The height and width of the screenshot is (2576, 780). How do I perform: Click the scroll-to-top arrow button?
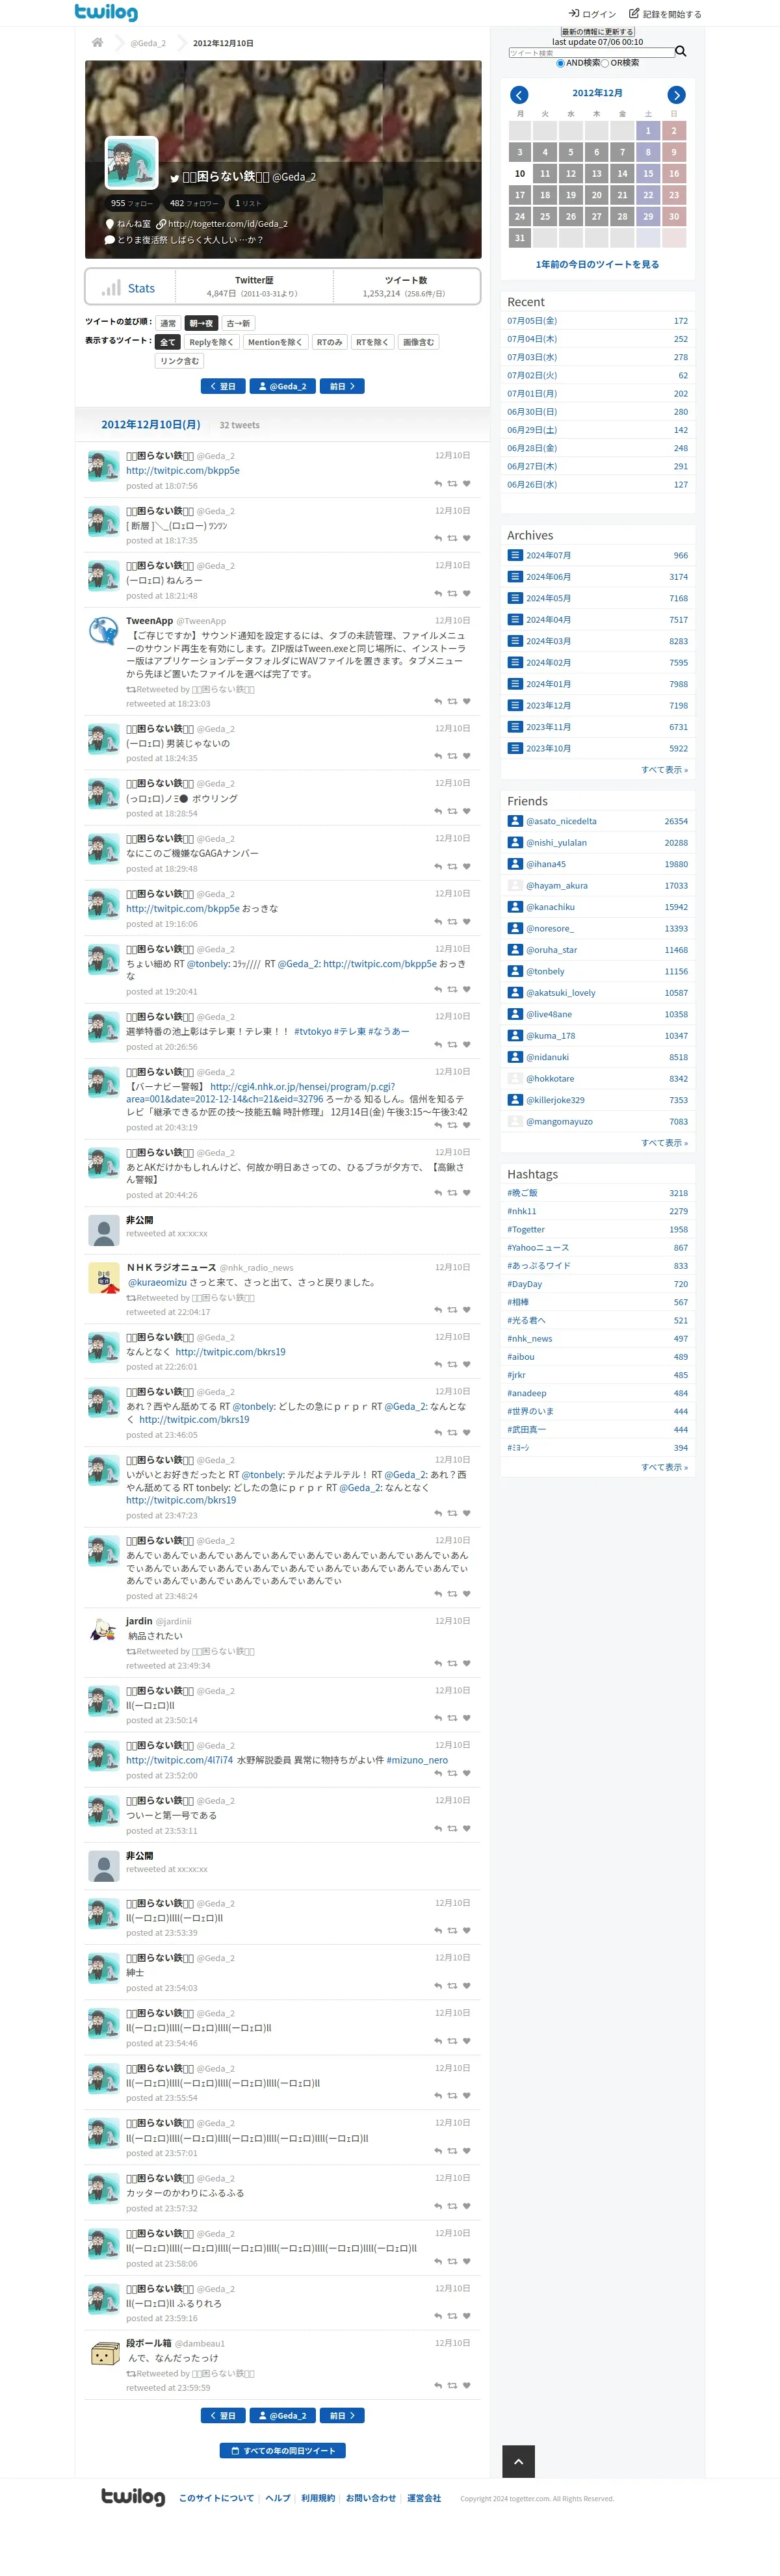point(518,2461)
